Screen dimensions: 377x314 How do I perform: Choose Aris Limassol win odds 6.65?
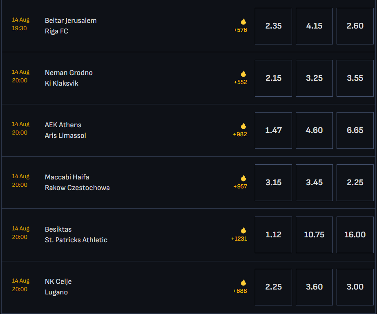(x=355, y=130)
